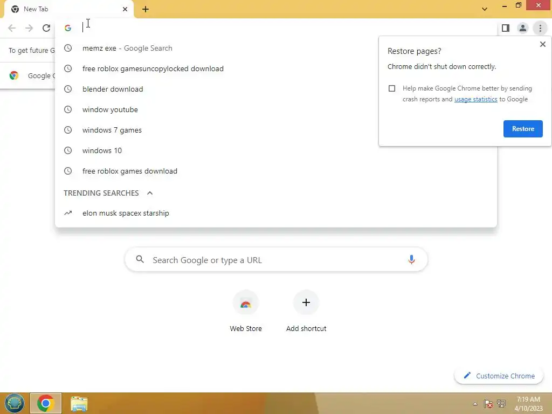Click the trending arrow icon beside 'elon musk'
This screenshot has width=552, height=414.
coord(68,213)
